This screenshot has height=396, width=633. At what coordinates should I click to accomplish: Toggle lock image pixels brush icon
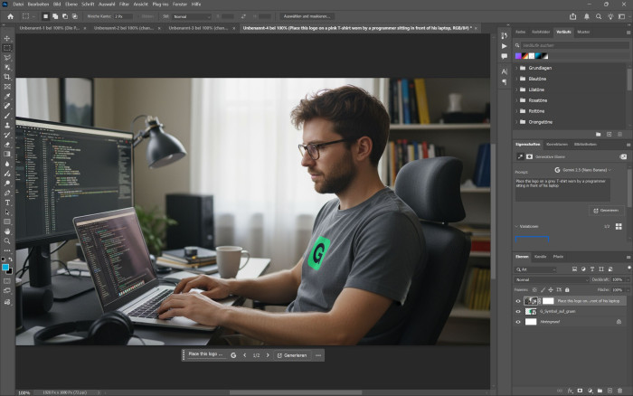coord(543,290)
